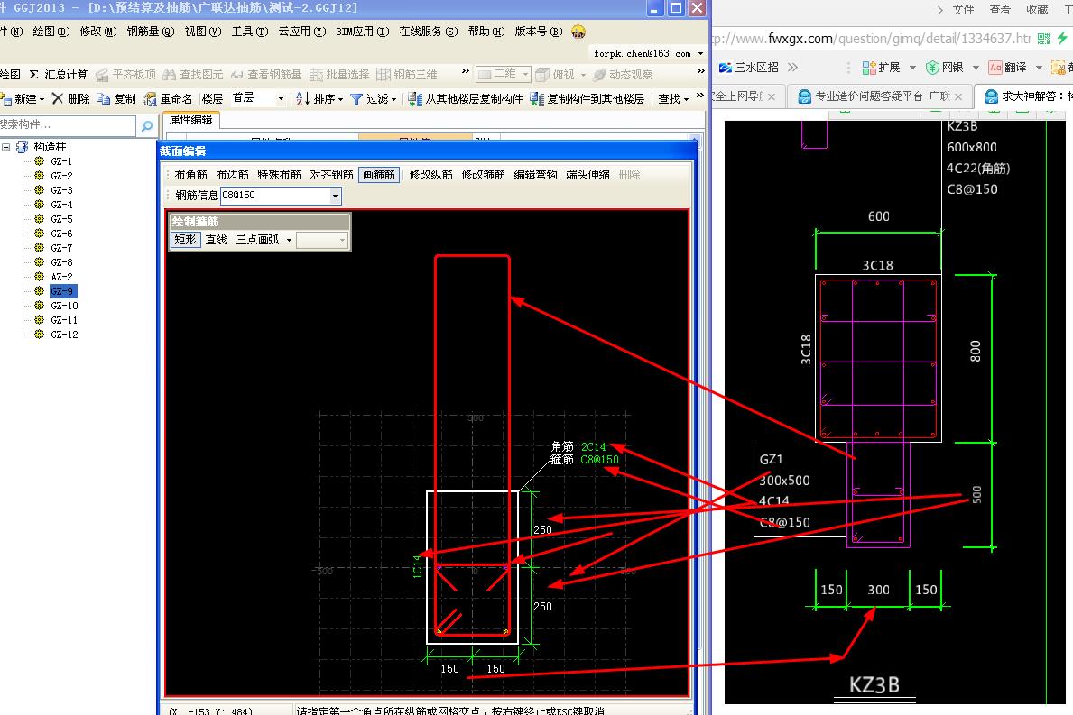1073x715 pixels.
Task: Click the green lightning icon in browser
Action: 1062,38
